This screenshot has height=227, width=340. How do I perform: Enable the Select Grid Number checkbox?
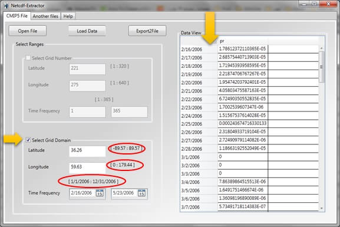pyautogui.click(x=28, y=58)
